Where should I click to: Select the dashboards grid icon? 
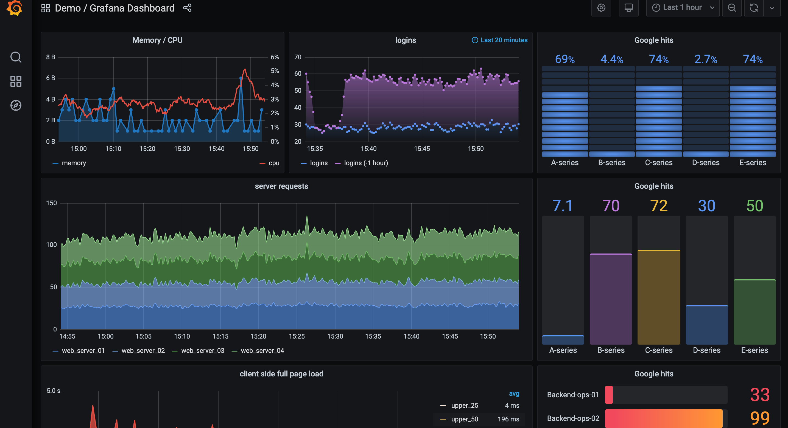pos(16,82)
